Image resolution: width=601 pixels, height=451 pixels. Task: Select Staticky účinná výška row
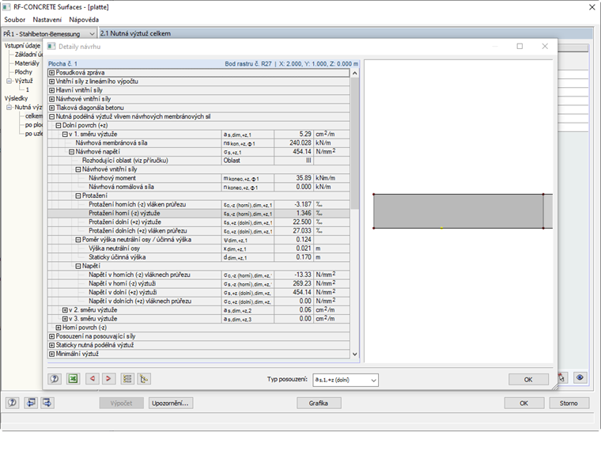198,257
